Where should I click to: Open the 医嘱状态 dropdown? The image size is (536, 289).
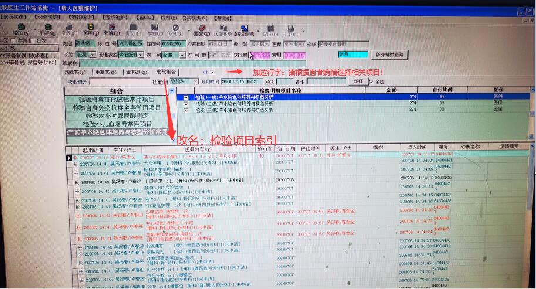141,55
